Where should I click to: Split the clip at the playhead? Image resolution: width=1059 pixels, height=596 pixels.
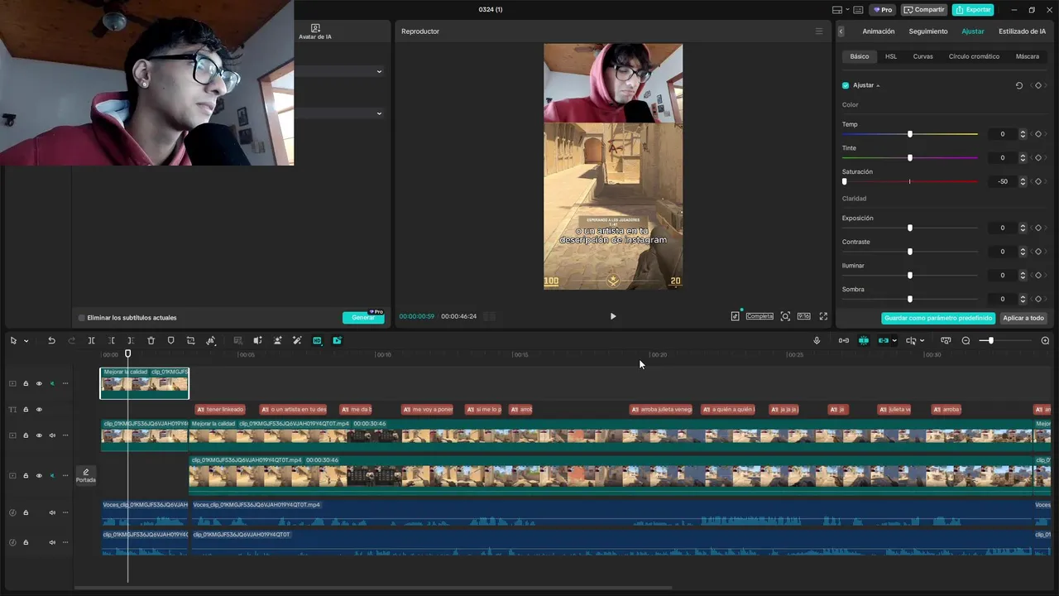click(91, 340)
